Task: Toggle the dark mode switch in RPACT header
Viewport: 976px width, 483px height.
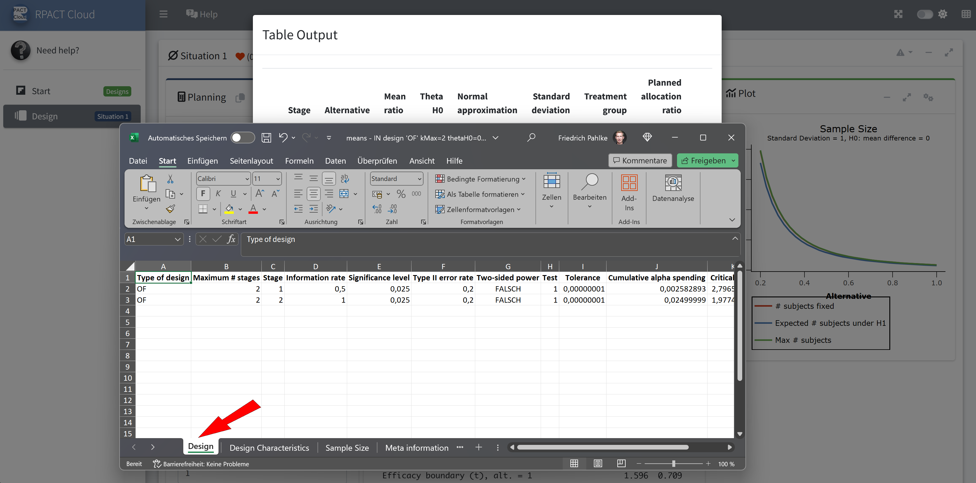Action: click(x=925, y=14)
